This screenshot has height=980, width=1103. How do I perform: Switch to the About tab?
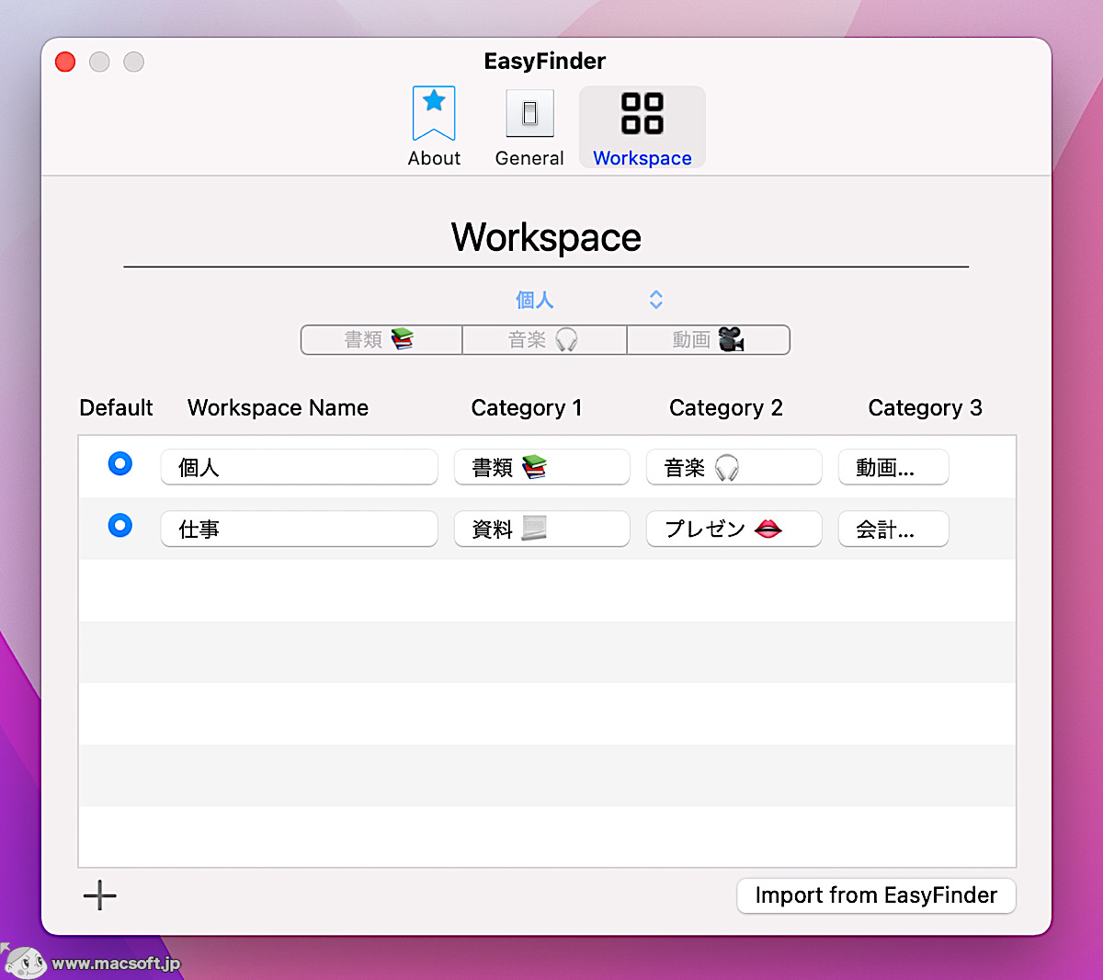[433, 126]
